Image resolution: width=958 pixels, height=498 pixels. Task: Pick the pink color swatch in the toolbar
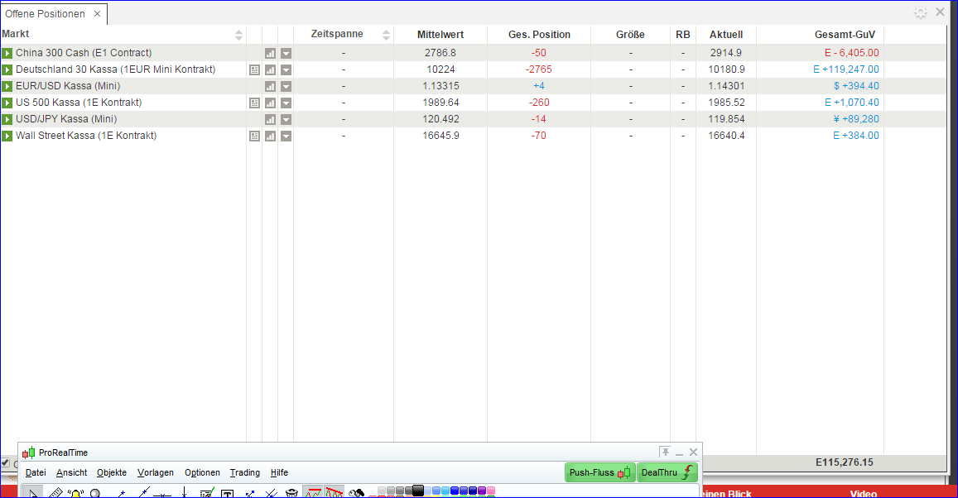pyautogui.click(x=490, y=491)
